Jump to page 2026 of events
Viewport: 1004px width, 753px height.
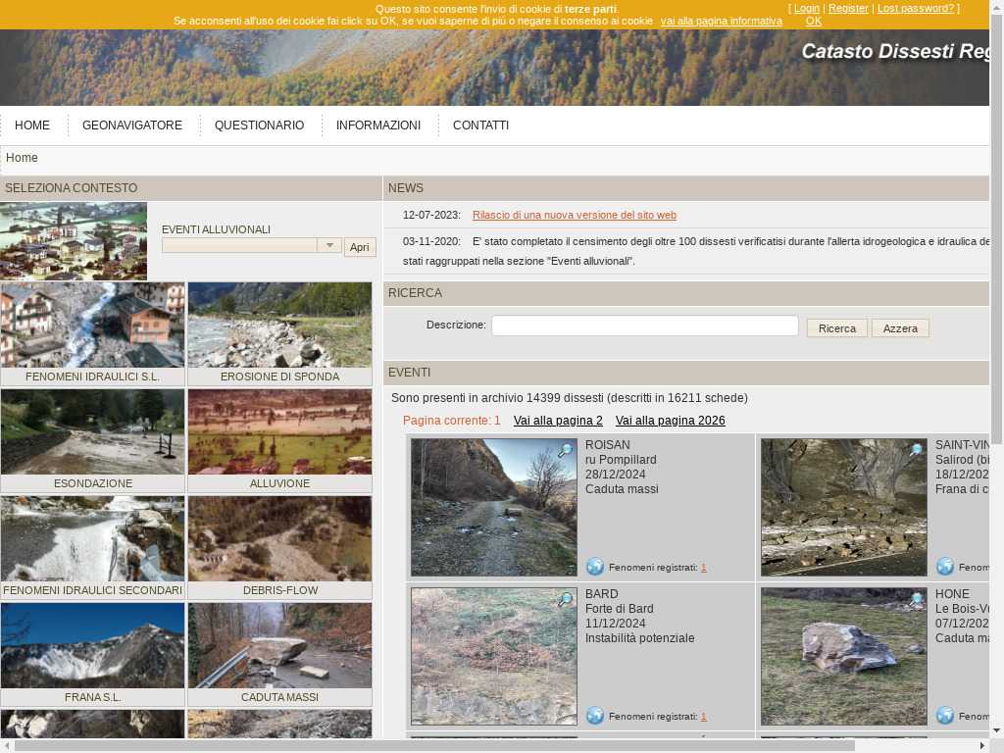(671, 421)
